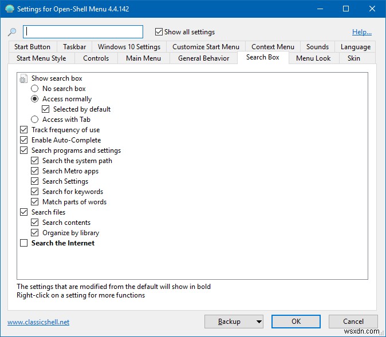386x337 pixels.
Task: Switch to the Sounds tab
Action: coord(317,47)
